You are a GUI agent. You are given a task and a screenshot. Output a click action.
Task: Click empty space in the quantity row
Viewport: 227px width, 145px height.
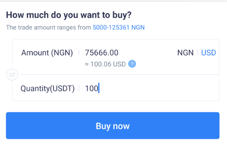pos(159,88)
